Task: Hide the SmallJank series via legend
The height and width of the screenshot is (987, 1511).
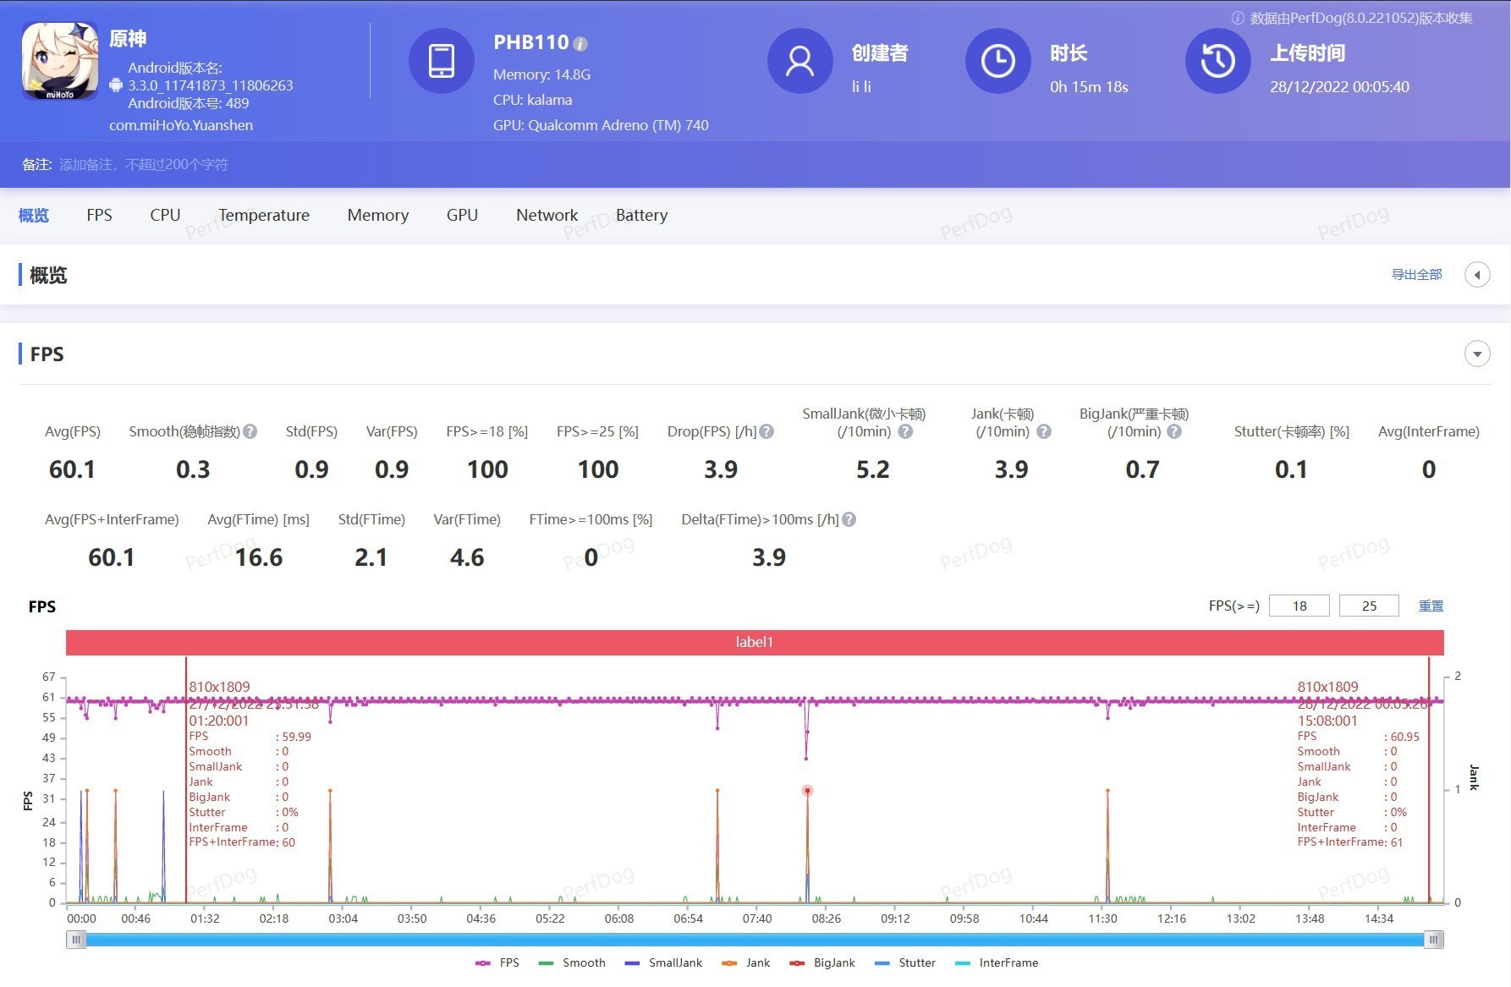Action: [x=664, y=962]
